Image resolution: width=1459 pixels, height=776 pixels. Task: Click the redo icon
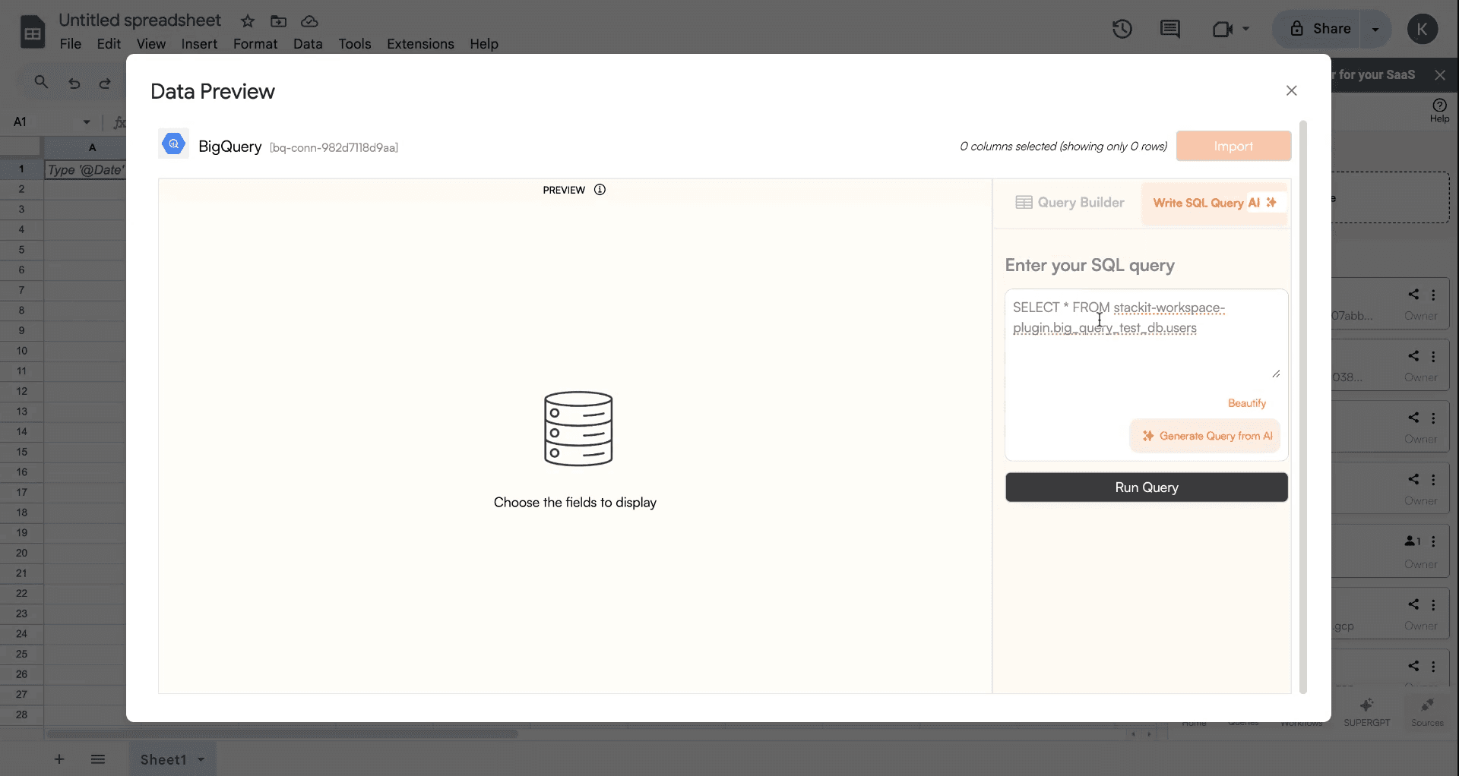point(106,83)
